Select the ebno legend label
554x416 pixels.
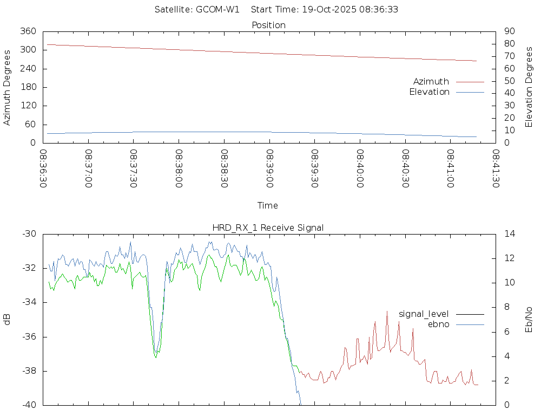pos(438,324)
